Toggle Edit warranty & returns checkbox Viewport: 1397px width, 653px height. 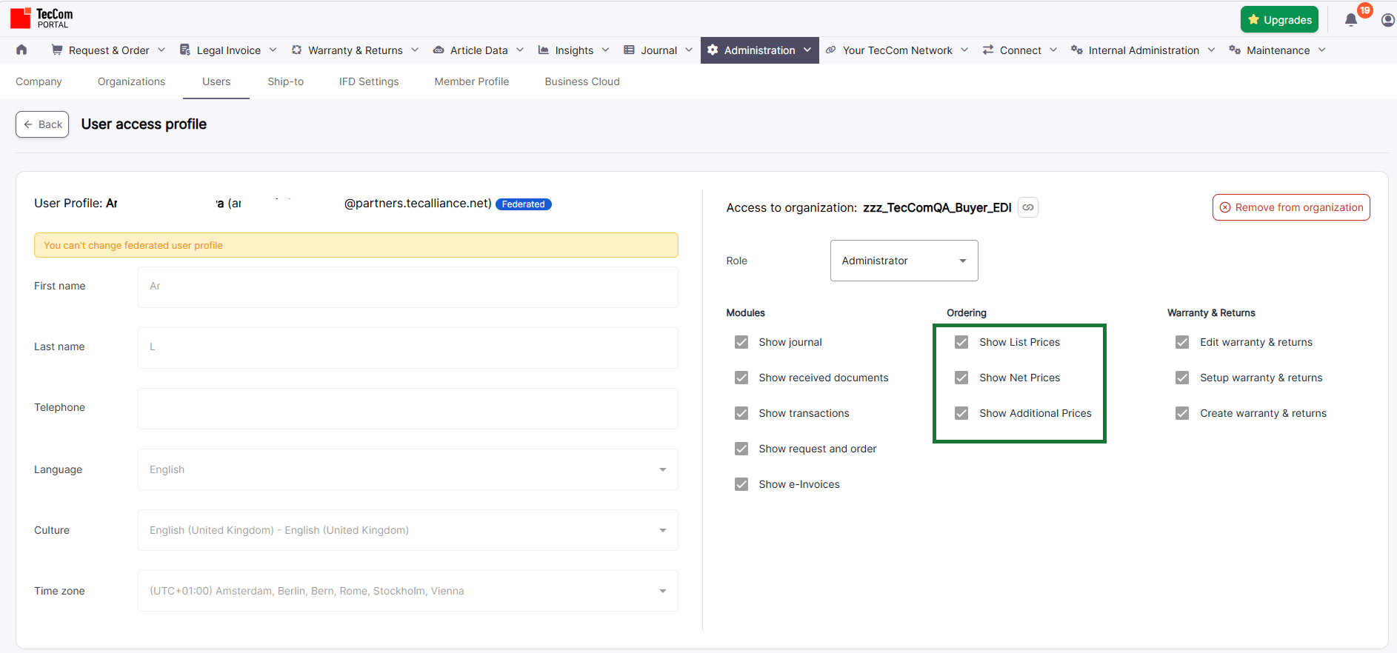coord(1182,342)
